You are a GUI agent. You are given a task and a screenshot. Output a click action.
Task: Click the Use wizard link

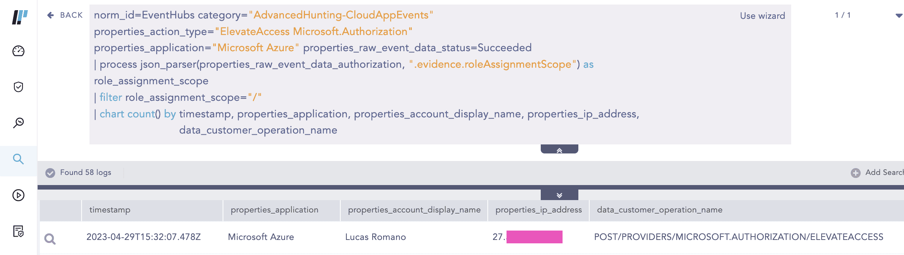pyautogui.click(x=762, y=16)
